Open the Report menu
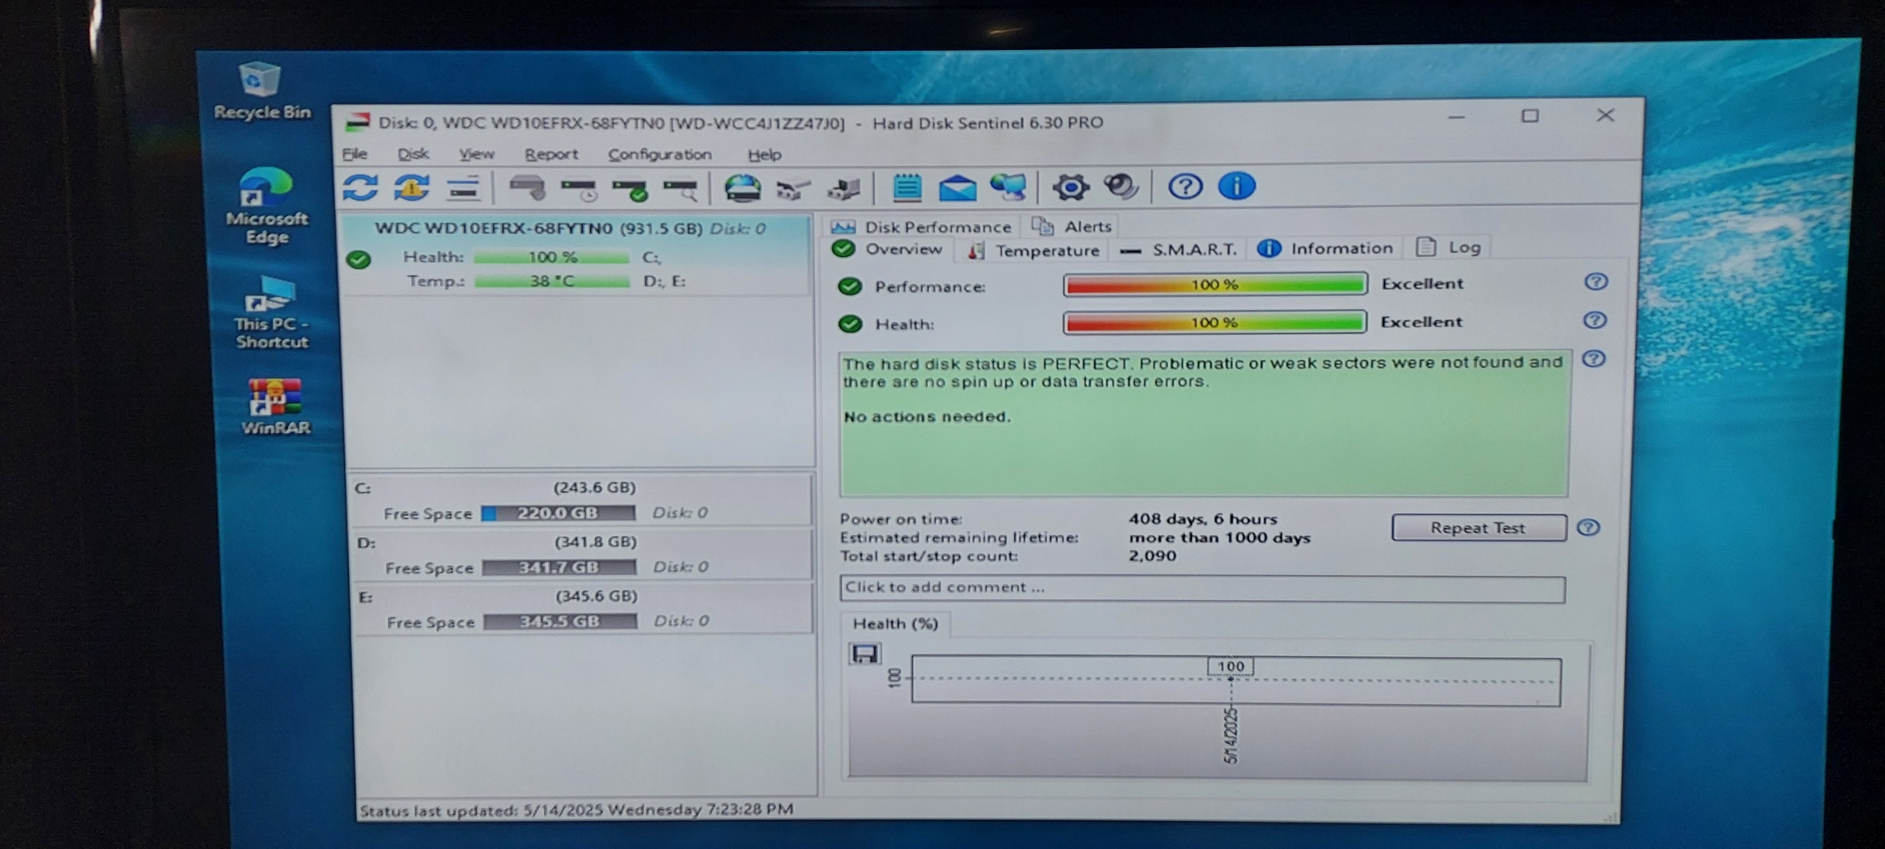 (x=551, y=155)
